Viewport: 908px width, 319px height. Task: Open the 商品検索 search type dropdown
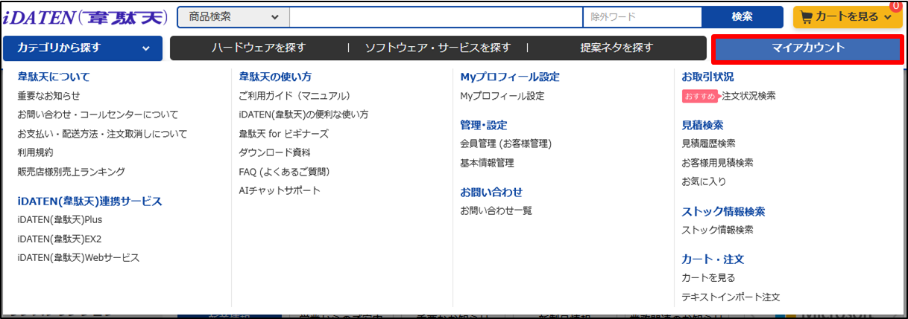pyautogui.click(x=233, y=17)
